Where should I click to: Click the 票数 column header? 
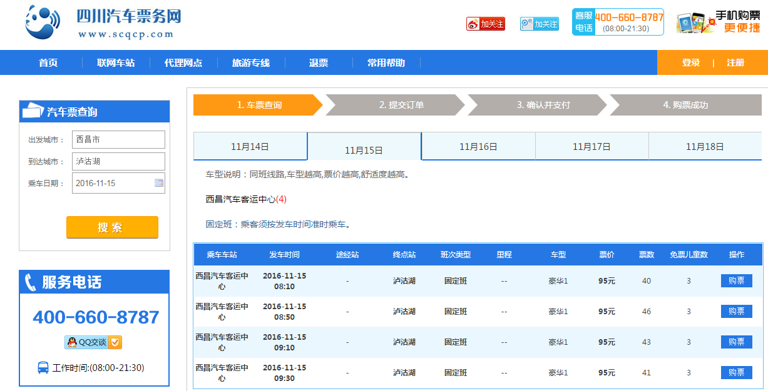pos(647,255)
